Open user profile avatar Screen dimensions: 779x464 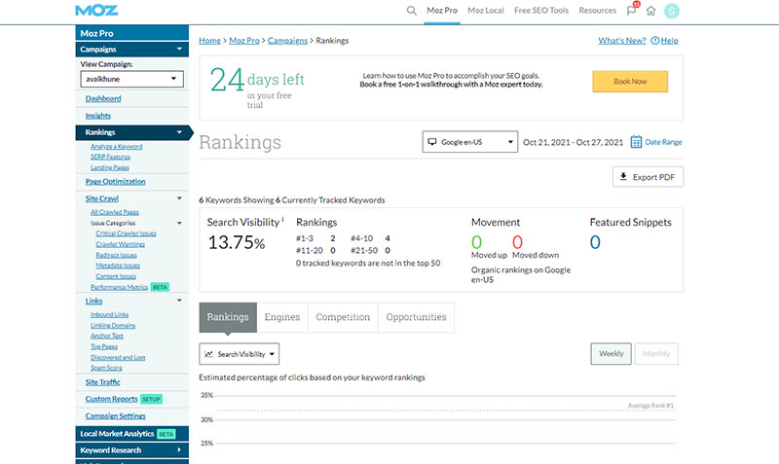[x=672, y=11]
